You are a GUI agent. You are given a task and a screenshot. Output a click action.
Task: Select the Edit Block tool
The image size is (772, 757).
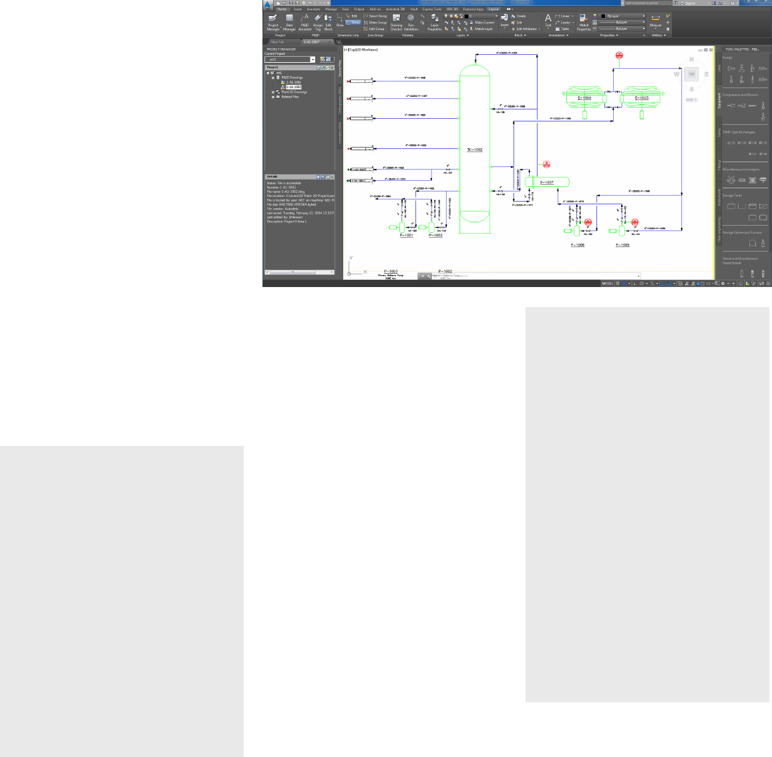click(329, 23)
